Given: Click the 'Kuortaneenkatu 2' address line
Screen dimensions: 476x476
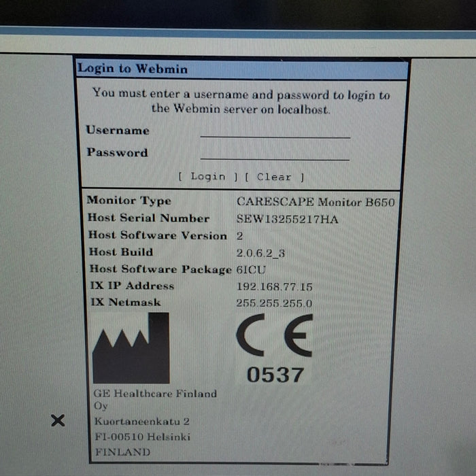Looking at the screenshot, I should 141,422.
